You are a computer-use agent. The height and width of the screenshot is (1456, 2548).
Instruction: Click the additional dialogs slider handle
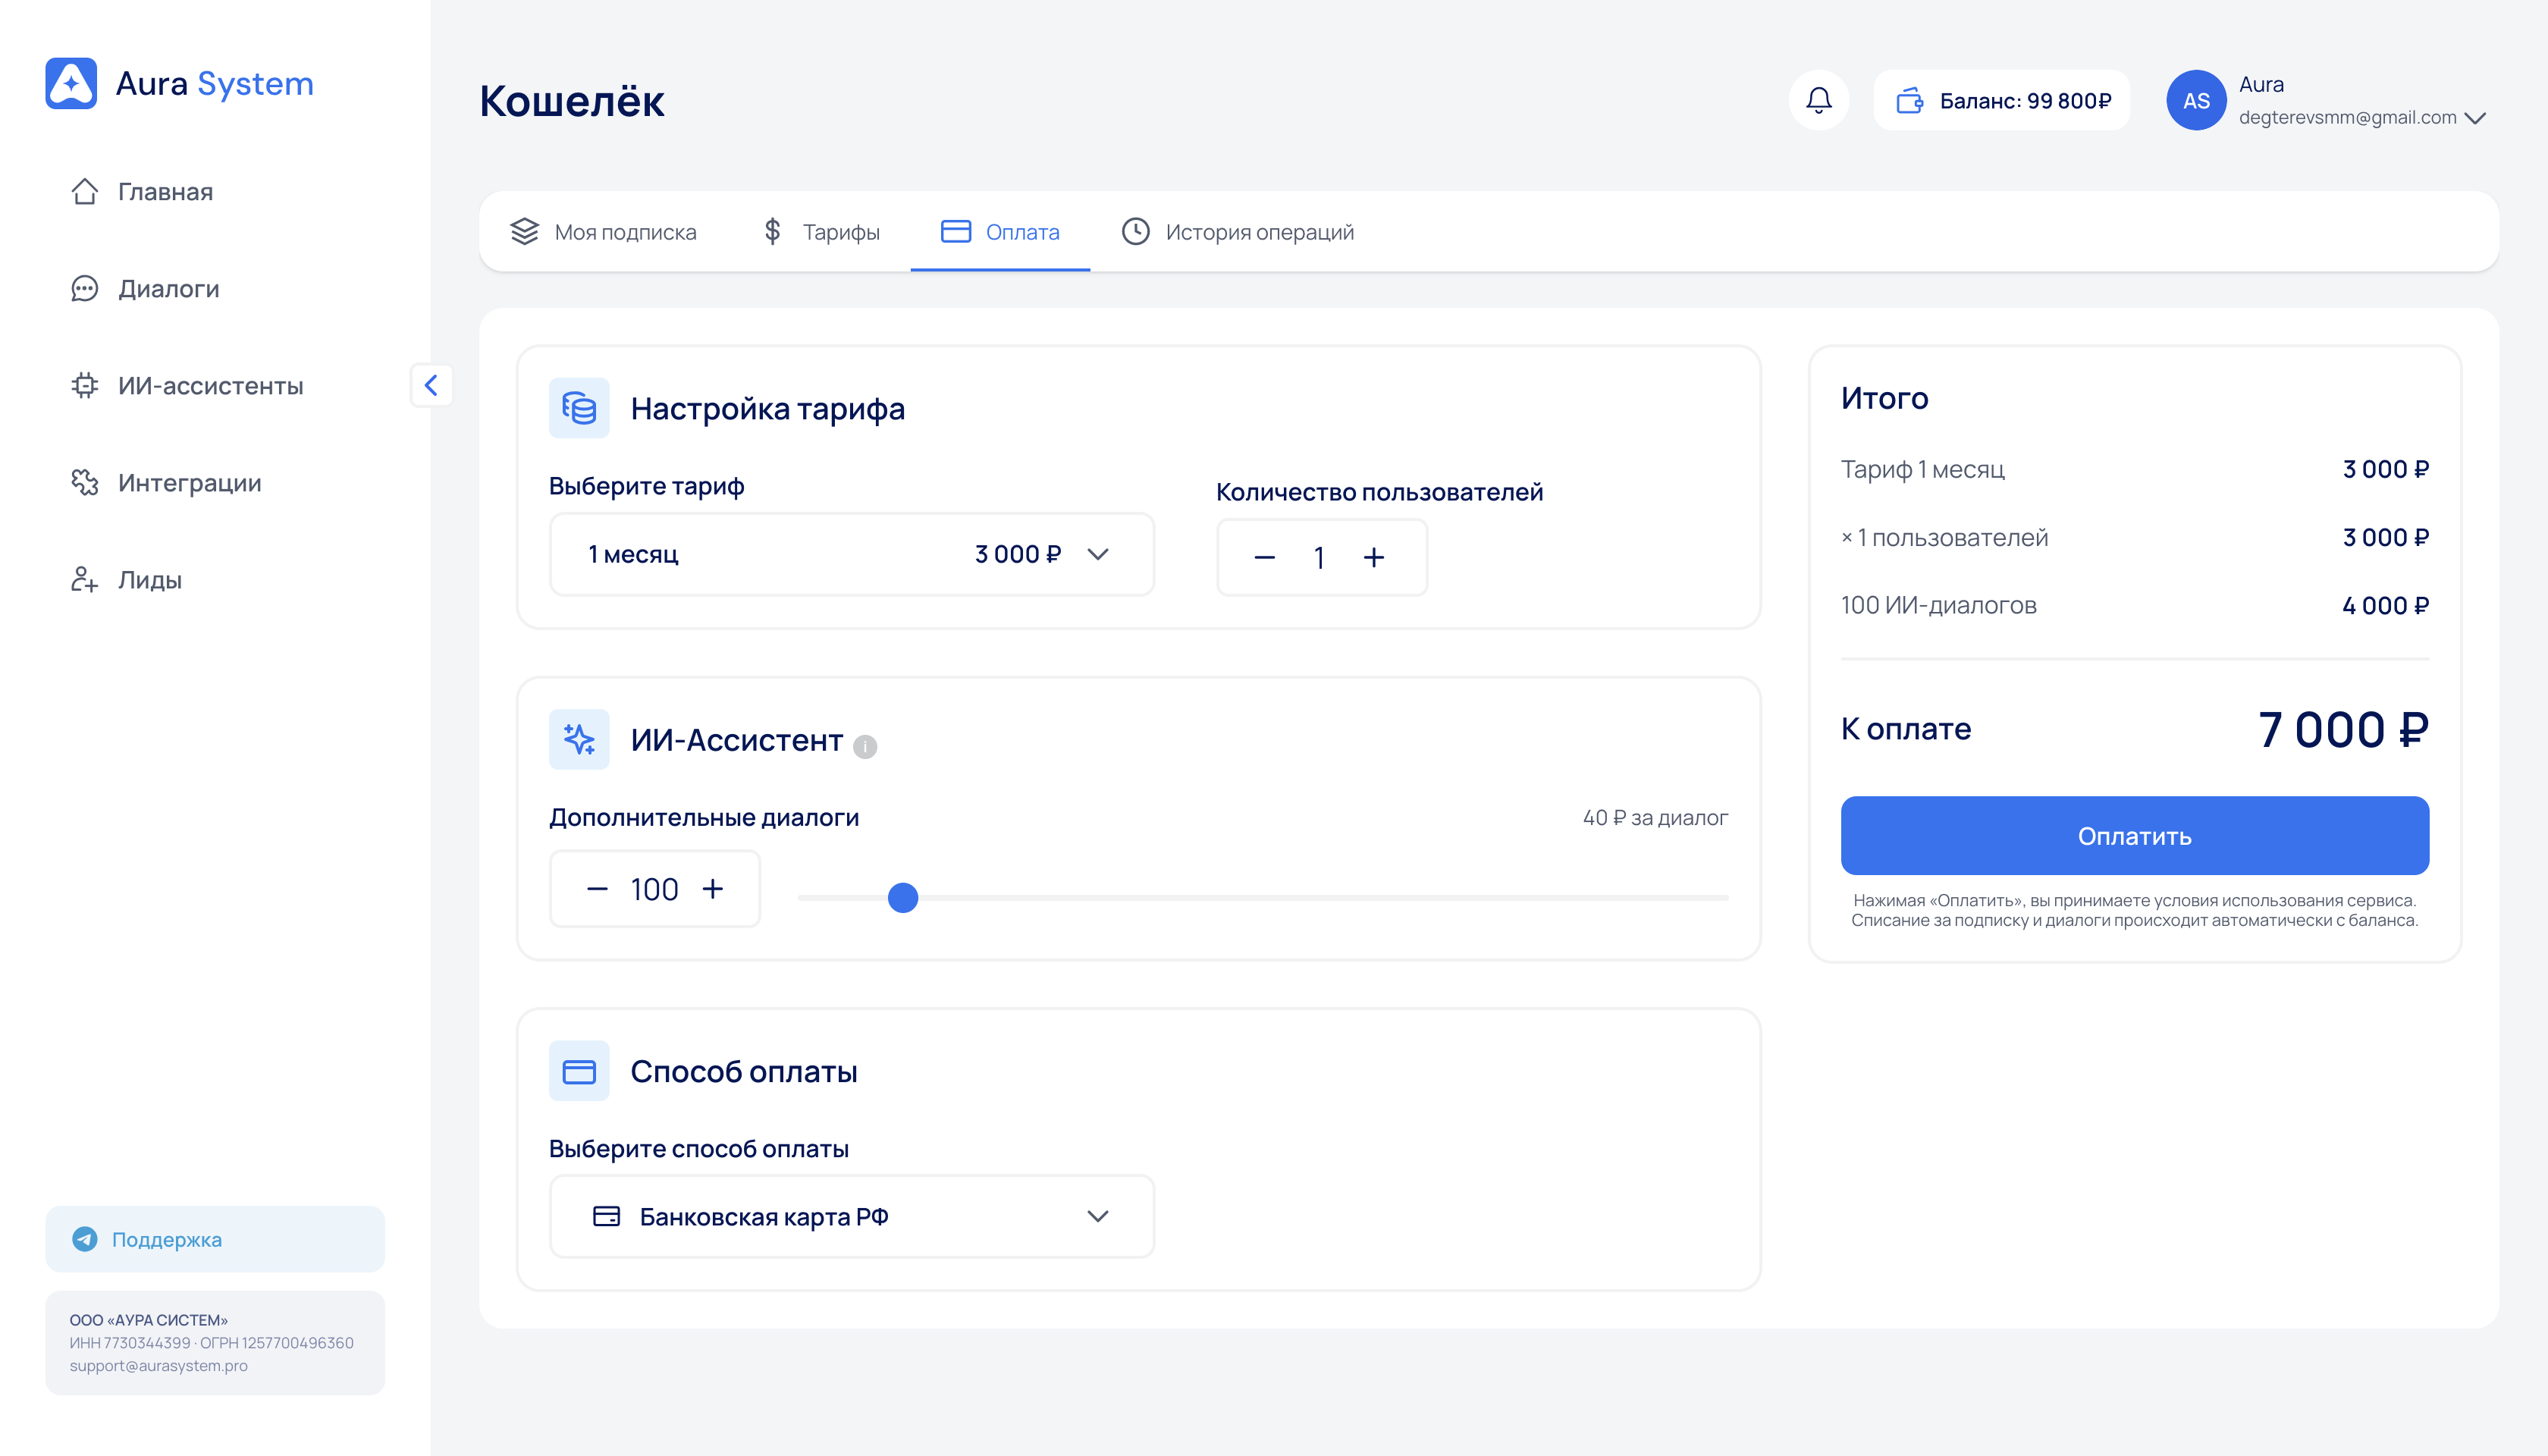tap(902, 897)
